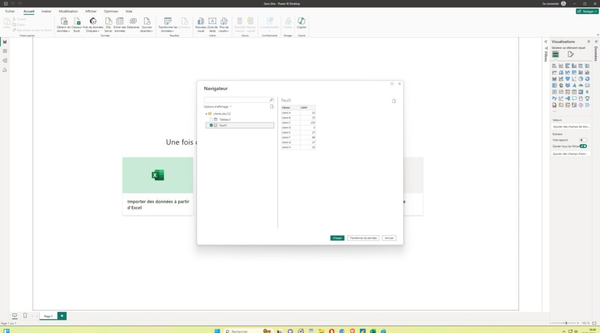Open the Report view in left sidebar

tap(5, 42)
